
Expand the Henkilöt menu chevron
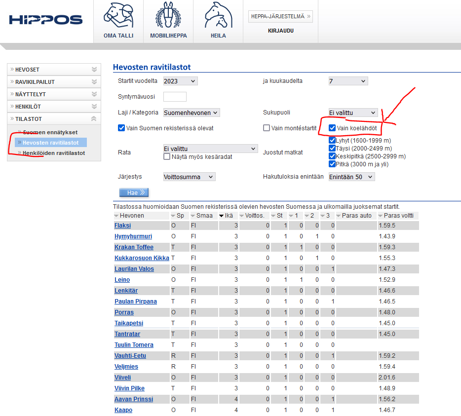[94, 107]
